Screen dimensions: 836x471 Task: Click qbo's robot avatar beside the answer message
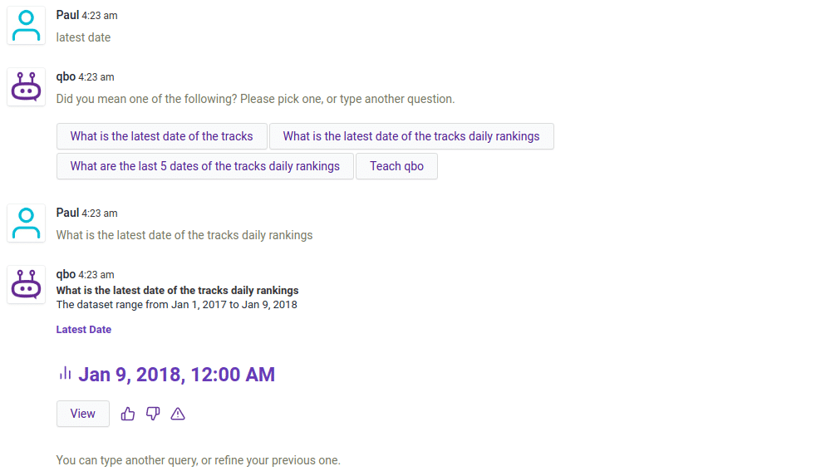(x=27, y=285)
